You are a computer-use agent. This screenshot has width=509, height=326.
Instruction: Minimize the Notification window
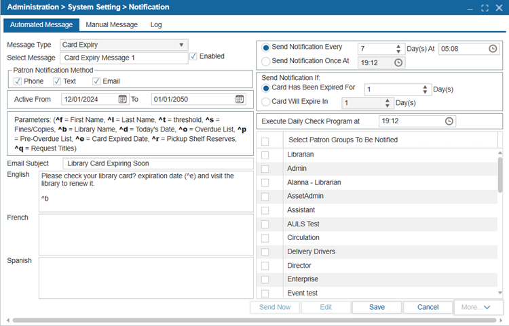click(x=470, y=8)
